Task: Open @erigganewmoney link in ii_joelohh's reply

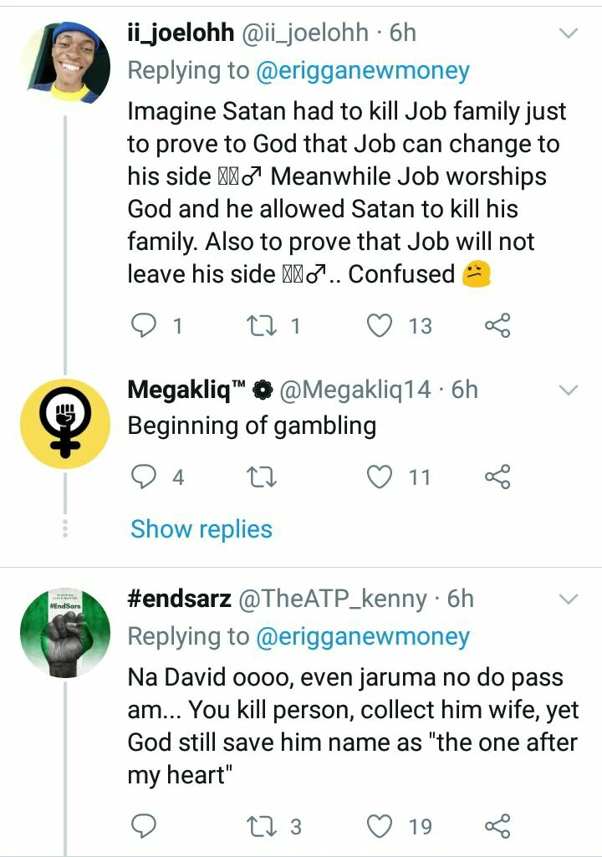Action: coord(363,71)
